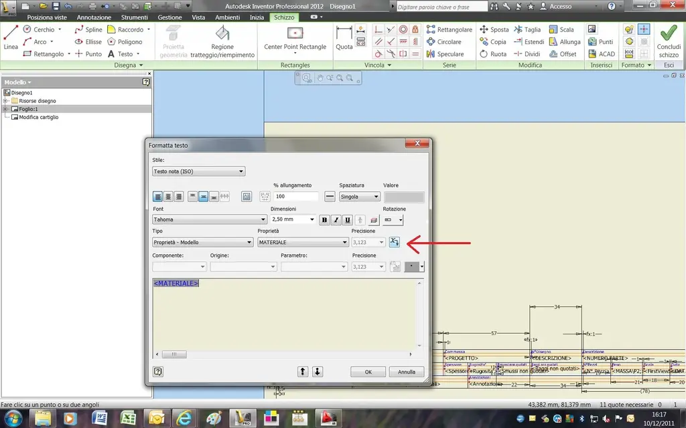Apply the fix lock constraint icon
The width and height of the screenshot is (686, 428).
click(415, 29)
